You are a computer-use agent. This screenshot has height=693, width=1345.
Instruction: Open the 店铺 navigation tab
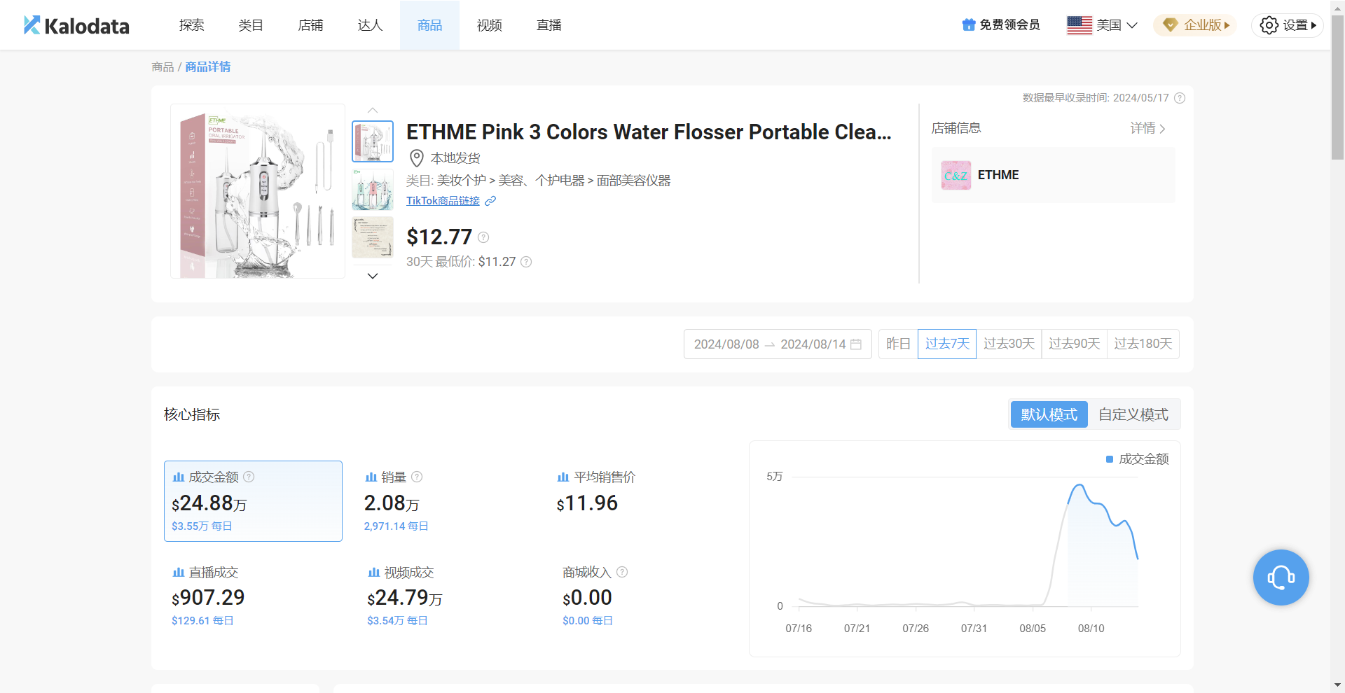[310, 25]
